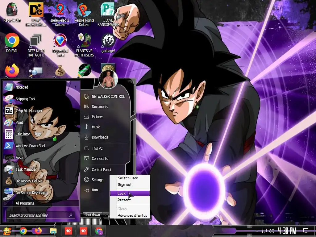The width and height of the screenshot is (316, 237).
Task: Choose Sign out in power menu
Action: pos(130,185)
